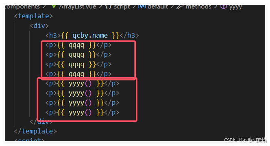Place cursor on qcby.name in h3
Screen dimensions: 270x146
pos(90,36)
